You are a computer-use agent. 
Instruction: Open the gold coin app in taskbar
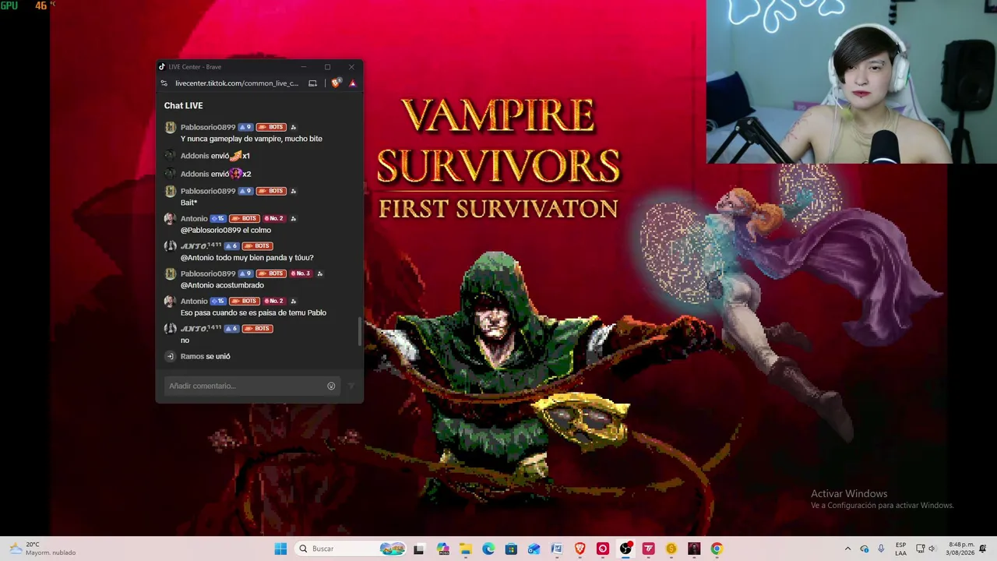[671, 549]
